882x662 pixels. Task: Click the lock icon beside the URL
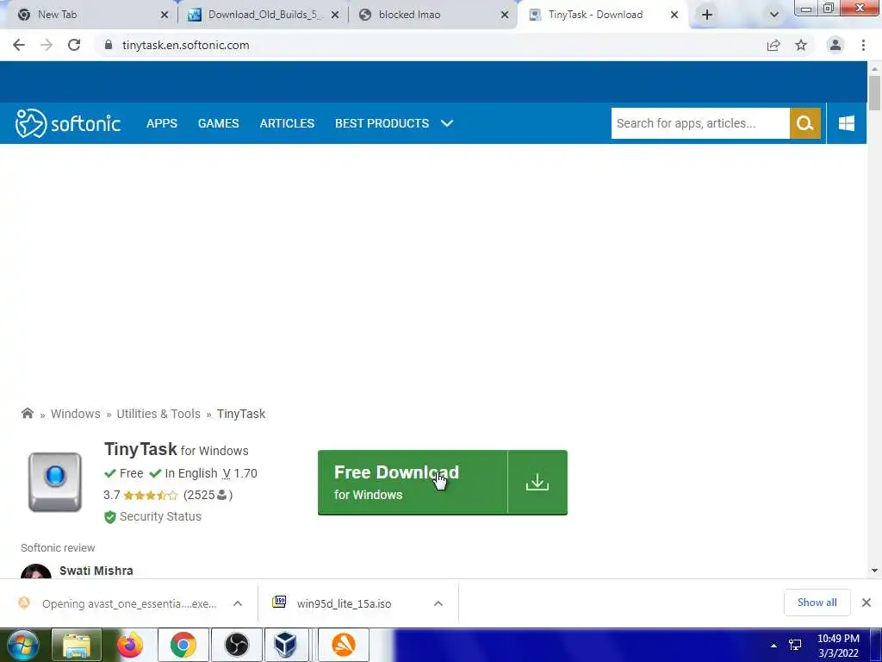pyautogui.click(x=109, y=45)
